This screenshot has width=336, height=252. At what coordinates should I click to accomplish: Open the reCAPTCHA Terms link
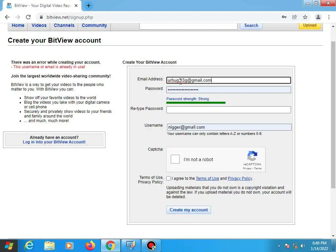[x=258, y=168]
